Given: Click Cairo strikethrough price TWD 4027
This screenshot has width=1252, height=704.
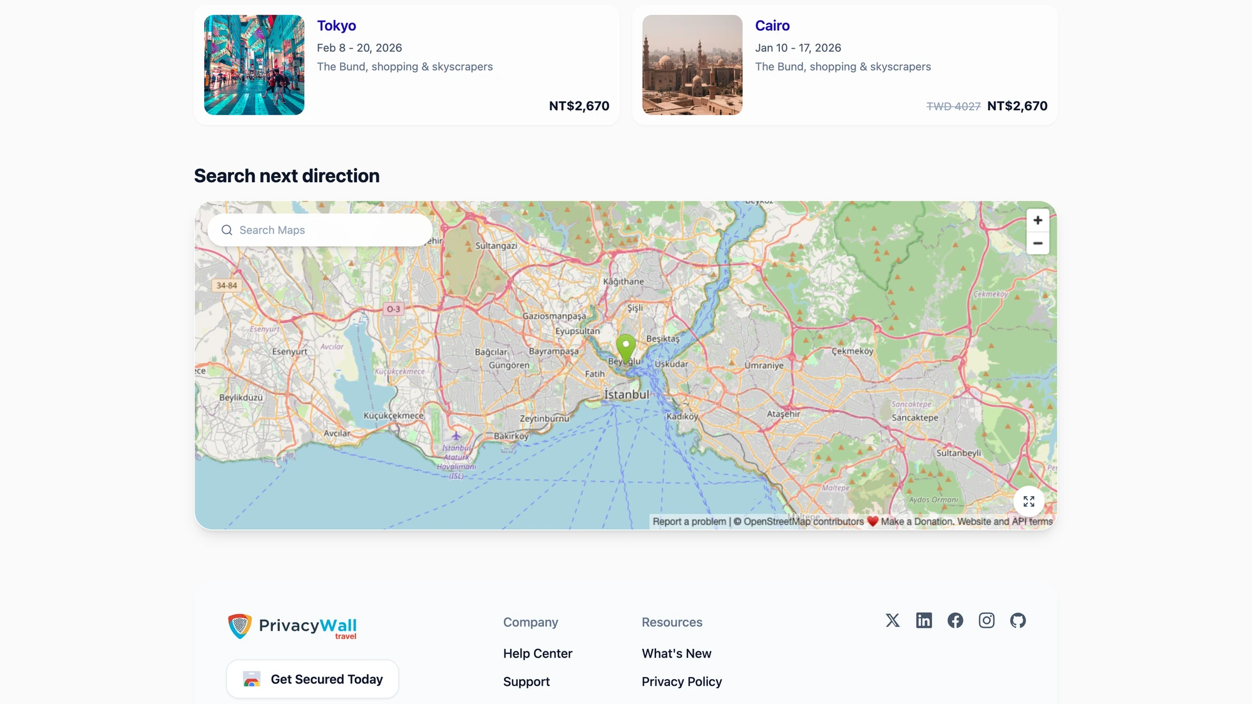Looking at the screenshot, I should 953,106.
